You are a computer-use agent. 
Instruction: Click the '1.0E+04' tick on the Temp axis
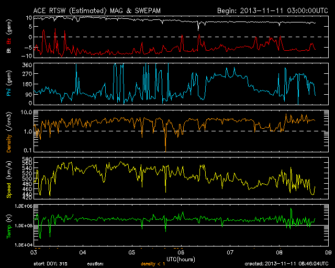tap(24, 245)
